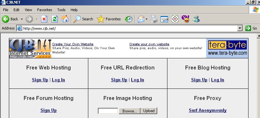Open the Back history dropdown arrow
This screenshot has width=260, height=118.
(22, 19)
